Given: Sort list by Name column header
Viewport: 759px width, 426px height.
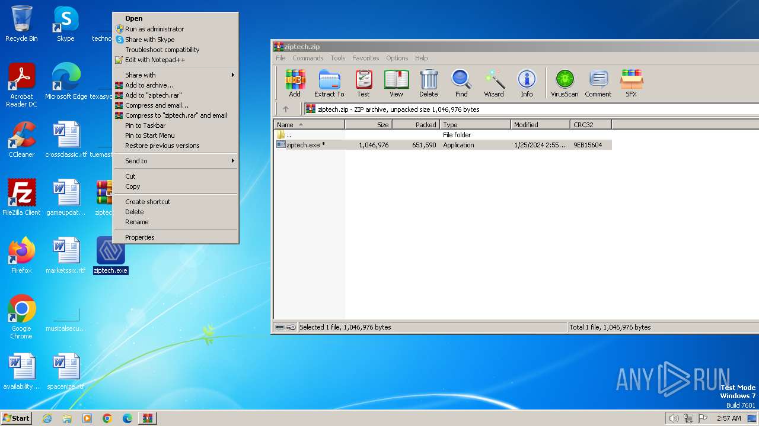Looking at the screenshot, I should tap(310, 125).
